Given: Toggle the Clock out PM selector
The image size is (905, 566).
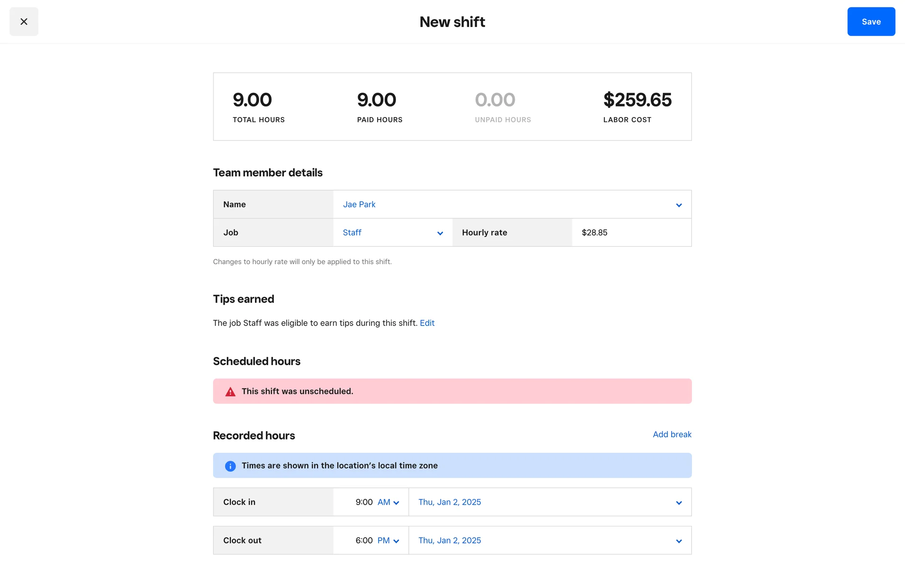Looking at the screenshot, I should click(388, 541).
